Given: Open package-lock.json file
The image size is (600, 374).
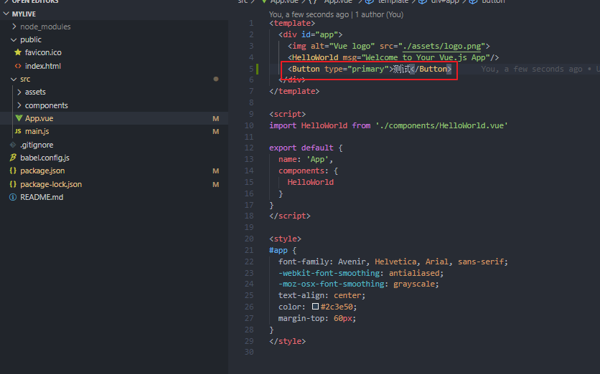Looking at the screenshot, I should (51, 184).
